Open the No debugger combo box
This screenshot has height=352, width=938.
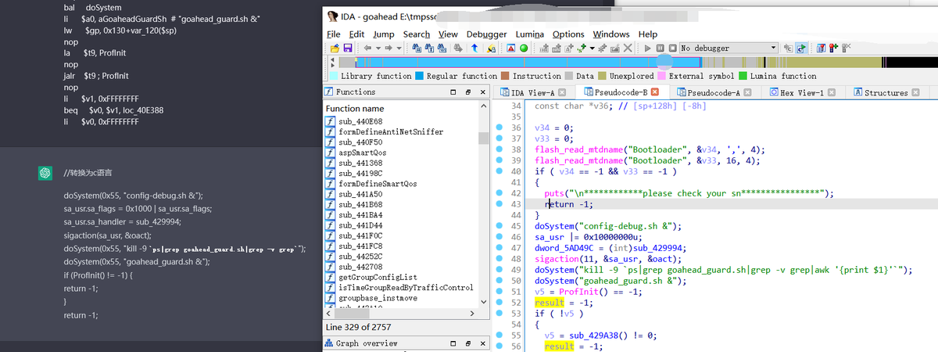tap(729, 48)
